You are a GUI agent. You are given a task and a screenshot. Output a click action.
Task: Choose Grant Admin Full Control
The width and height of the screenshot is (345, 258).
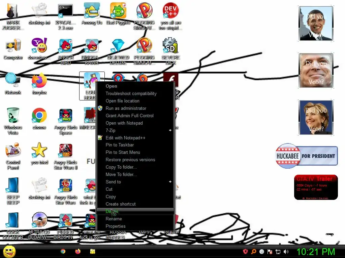135,116
